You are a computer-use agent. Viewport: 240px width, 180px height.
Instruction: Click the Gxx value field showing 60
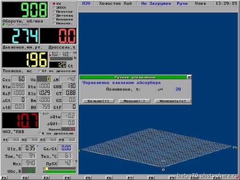tap(18, 79)
